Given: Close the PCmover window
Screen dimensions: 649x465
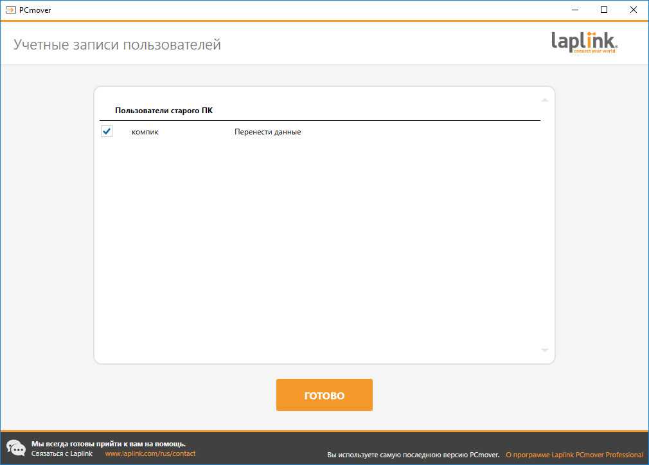Looking at the screenshot, I should tap(633, 10).
